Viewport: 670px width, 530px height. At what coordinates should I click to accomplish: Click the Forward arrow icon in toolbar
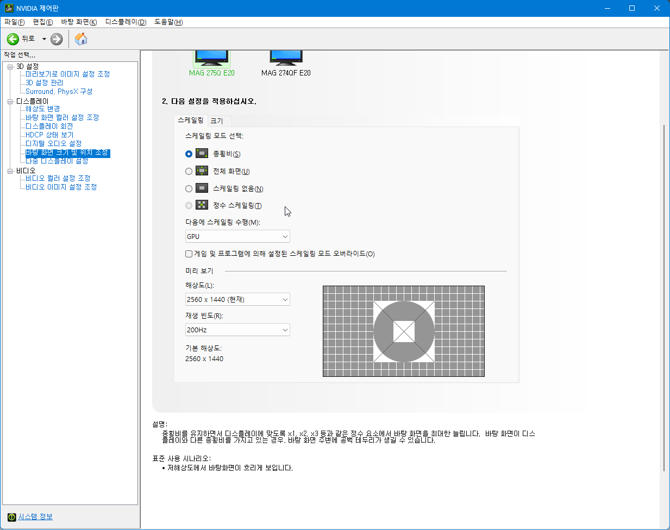(x=57, y=39)
